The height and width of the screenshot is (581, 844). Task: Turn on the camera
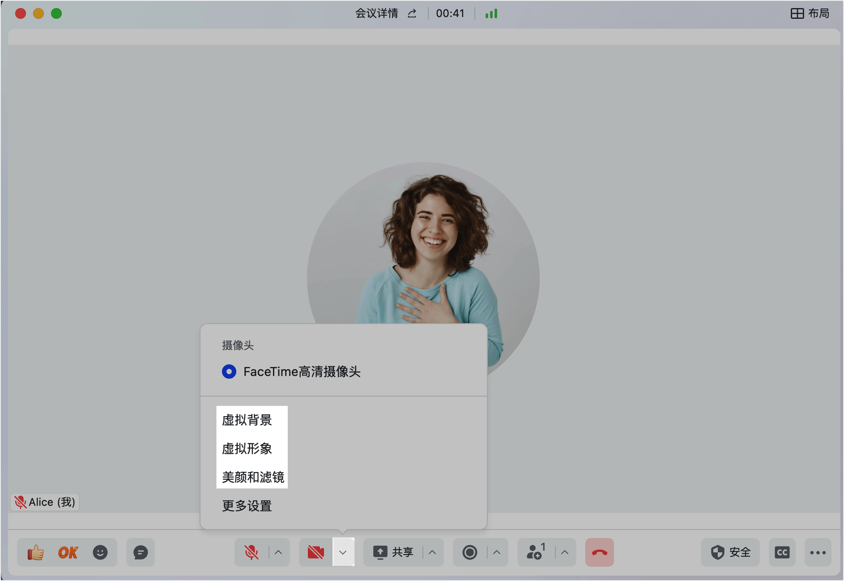pos(315,552)
